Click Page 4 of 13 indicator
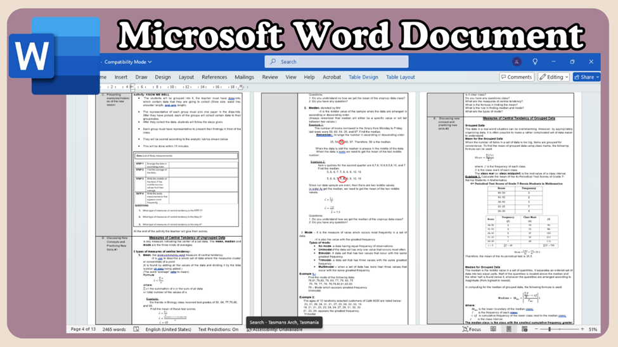Viewport: 618px width, 347px height. pyautogui.click(x=83, y=329)
